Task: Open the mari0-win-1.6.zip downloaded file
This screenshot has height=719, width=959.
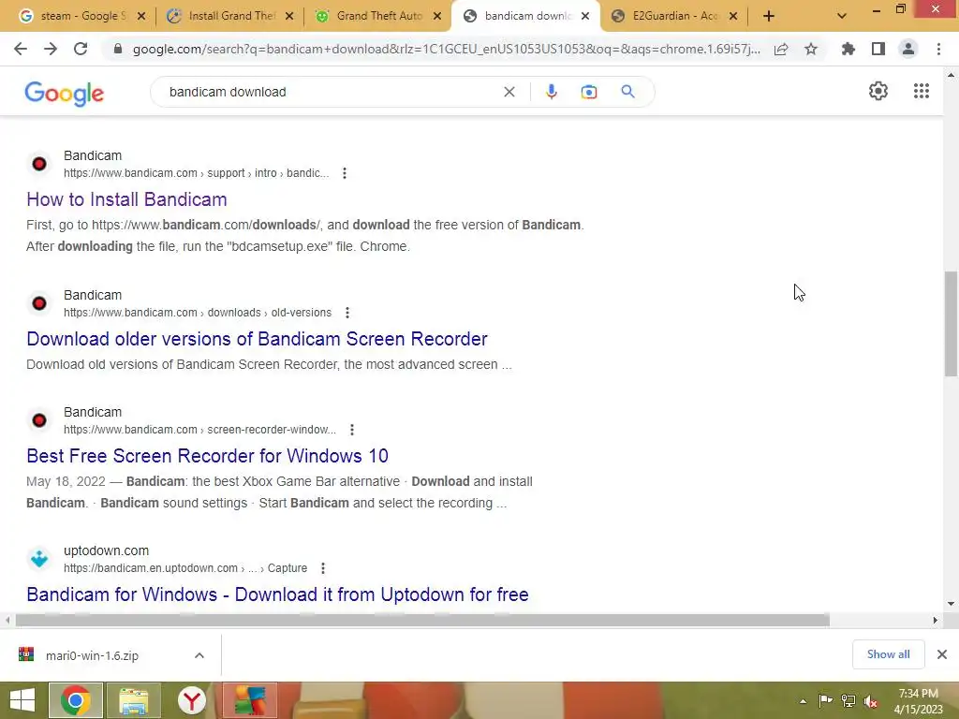Action: 92,654
